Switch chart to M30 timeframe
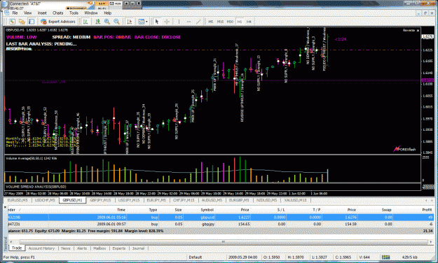Image resolution: width=438 pixels, height=263 pixels. (x=230, y=22)
